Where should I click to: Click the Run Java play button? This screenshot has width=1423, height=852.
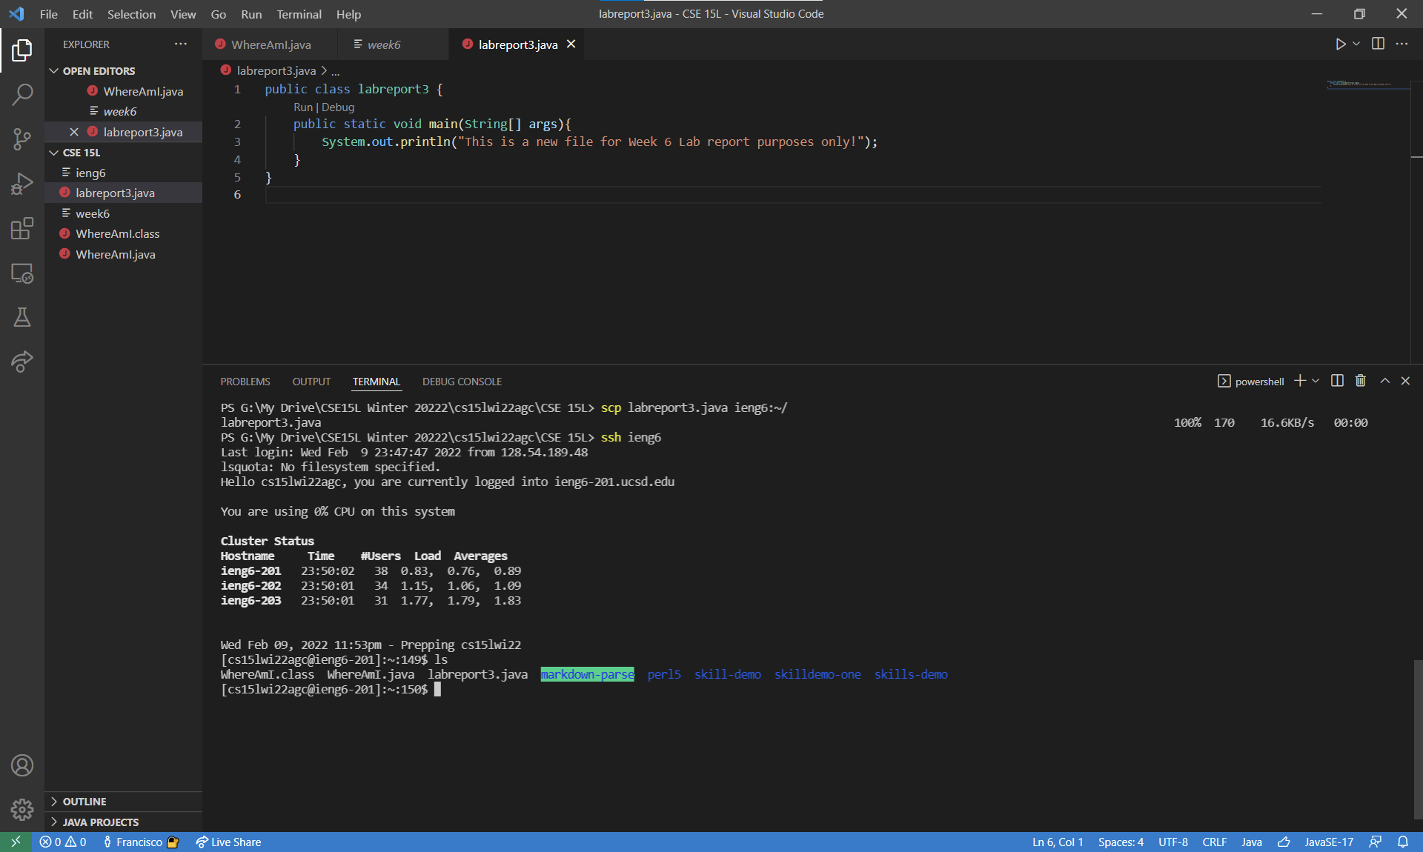(1340, 44)
